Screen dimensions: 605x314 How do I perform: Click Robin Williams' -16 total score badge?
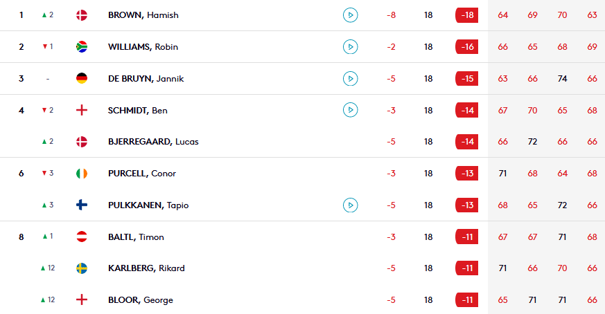coord(467,46)
